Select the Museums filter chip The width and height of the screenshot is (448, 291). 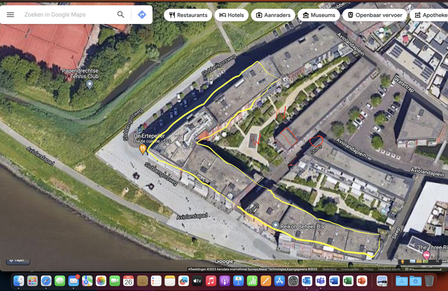[x=319, y=15]
